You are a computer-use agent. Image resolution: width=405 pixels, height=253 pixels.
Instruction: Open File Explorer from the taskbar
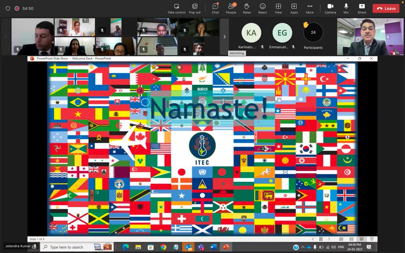(x=138, y=247)
